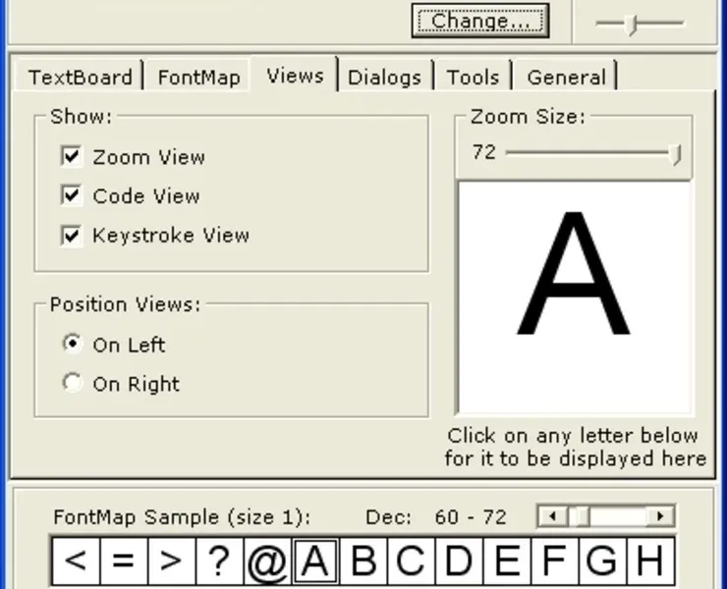Select the On Right radio button

pos(72,384)
